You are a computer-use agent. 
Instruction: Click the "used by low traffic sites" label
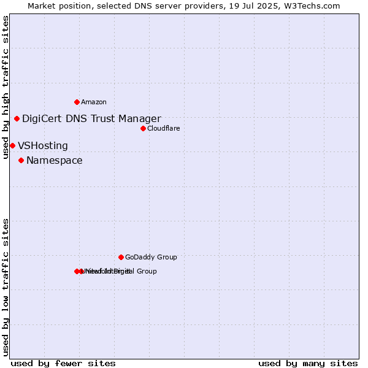(x=5, y=288)
